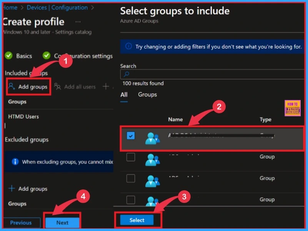Click the group icon in selected row
Screen dimensions: 308x231
pos(152,138)
